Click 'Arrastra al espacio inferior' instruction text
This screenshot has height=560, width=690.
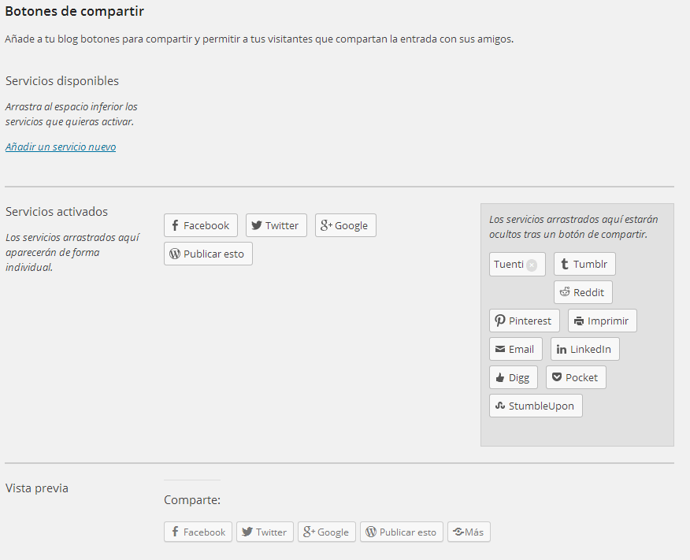pyautogui.click(x=72, y=114)
